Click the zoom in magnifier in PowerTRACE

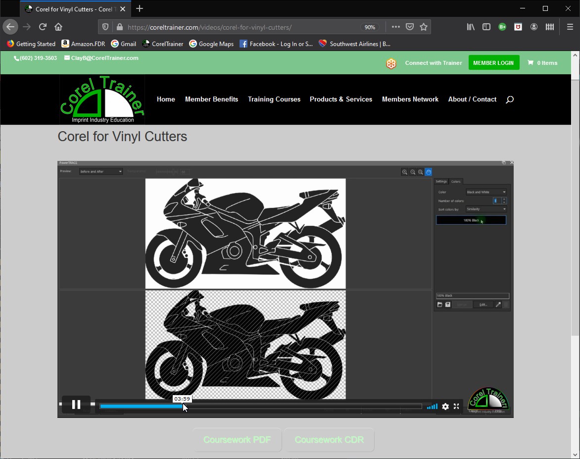point(405,172)
